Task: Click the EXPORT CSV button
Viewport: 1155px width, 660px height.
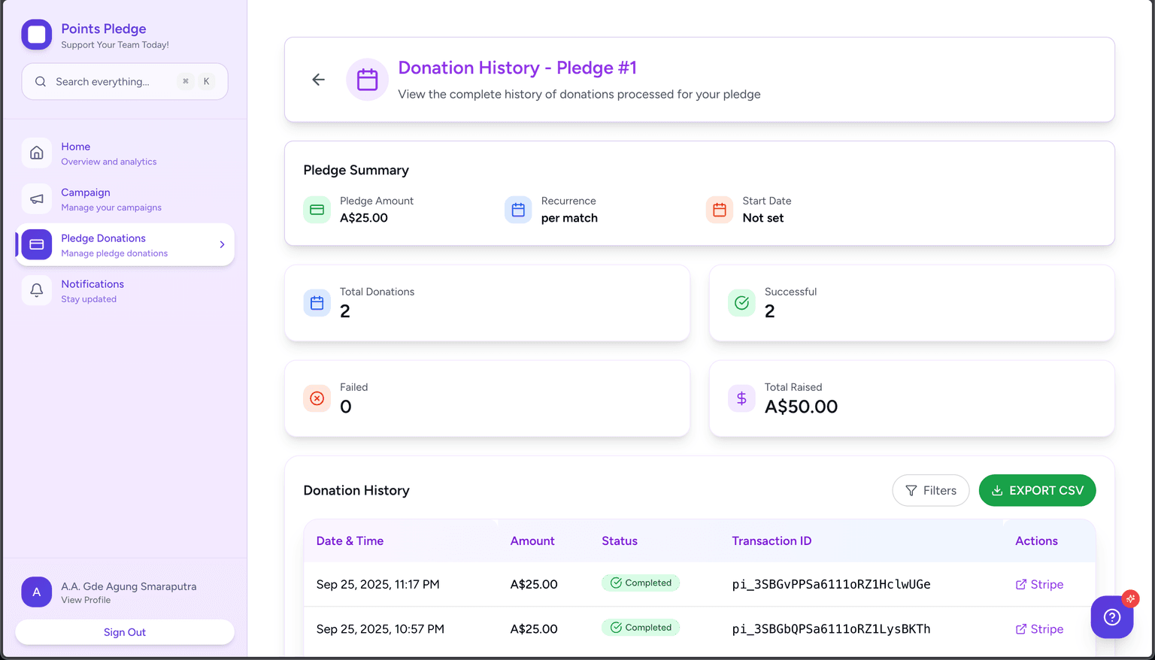Action: [1037, 491]
